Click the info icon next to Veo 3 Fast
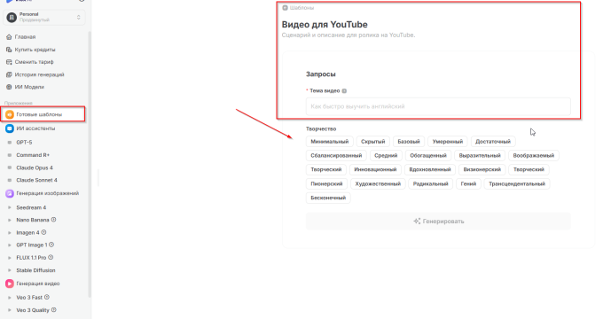603x319 pixels. (x=47, y=297)
